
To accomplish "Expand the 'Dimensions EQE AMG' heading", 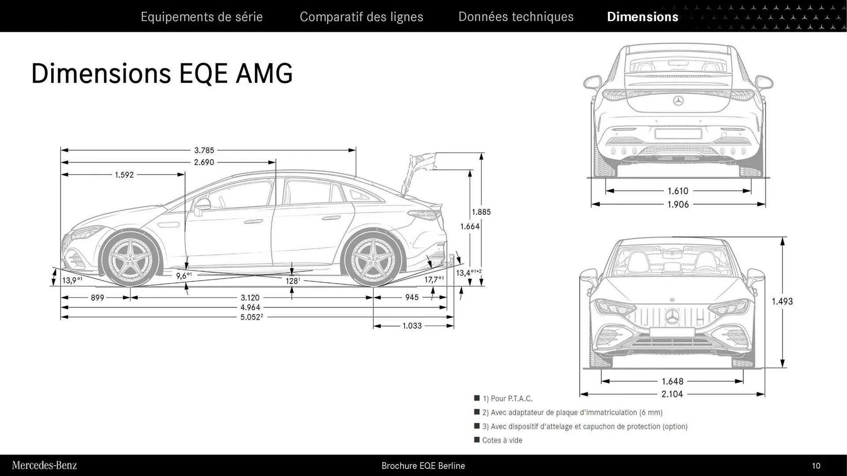I will 161,74.
